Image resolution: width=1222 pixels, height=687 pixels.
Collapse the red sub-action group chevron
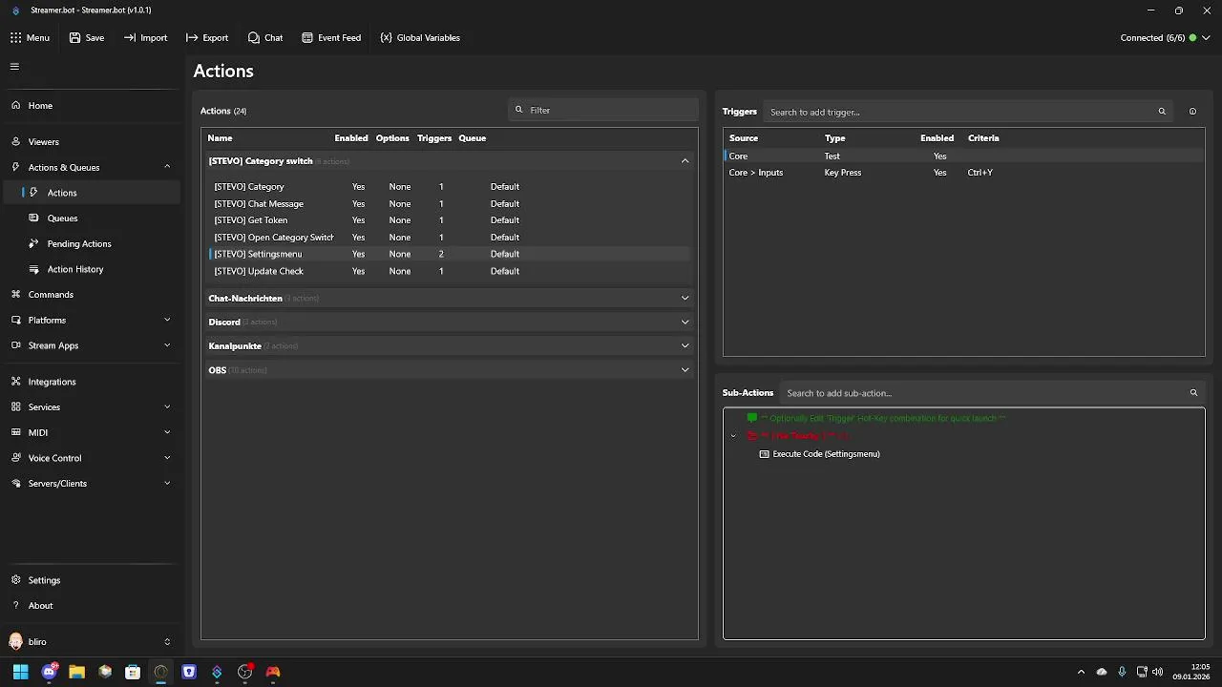coord(733,436)
